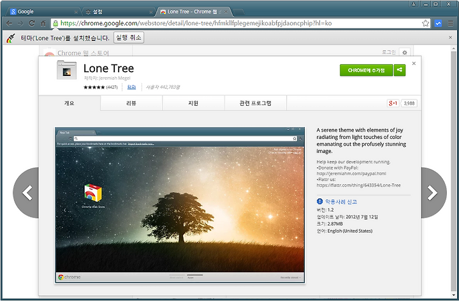Click the theme paintbrush icon in infobar
This screenshot has height=301, width=459.
[11, 38]
